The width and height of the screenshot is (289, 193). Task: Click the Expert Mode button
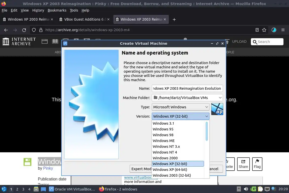(141, 169)
